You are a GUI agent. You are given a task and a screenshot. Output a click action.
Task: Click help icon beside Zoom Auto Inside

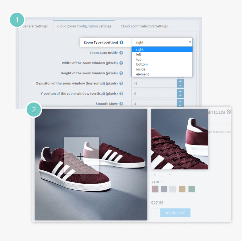pyautogui.click(x=121, y=53)
